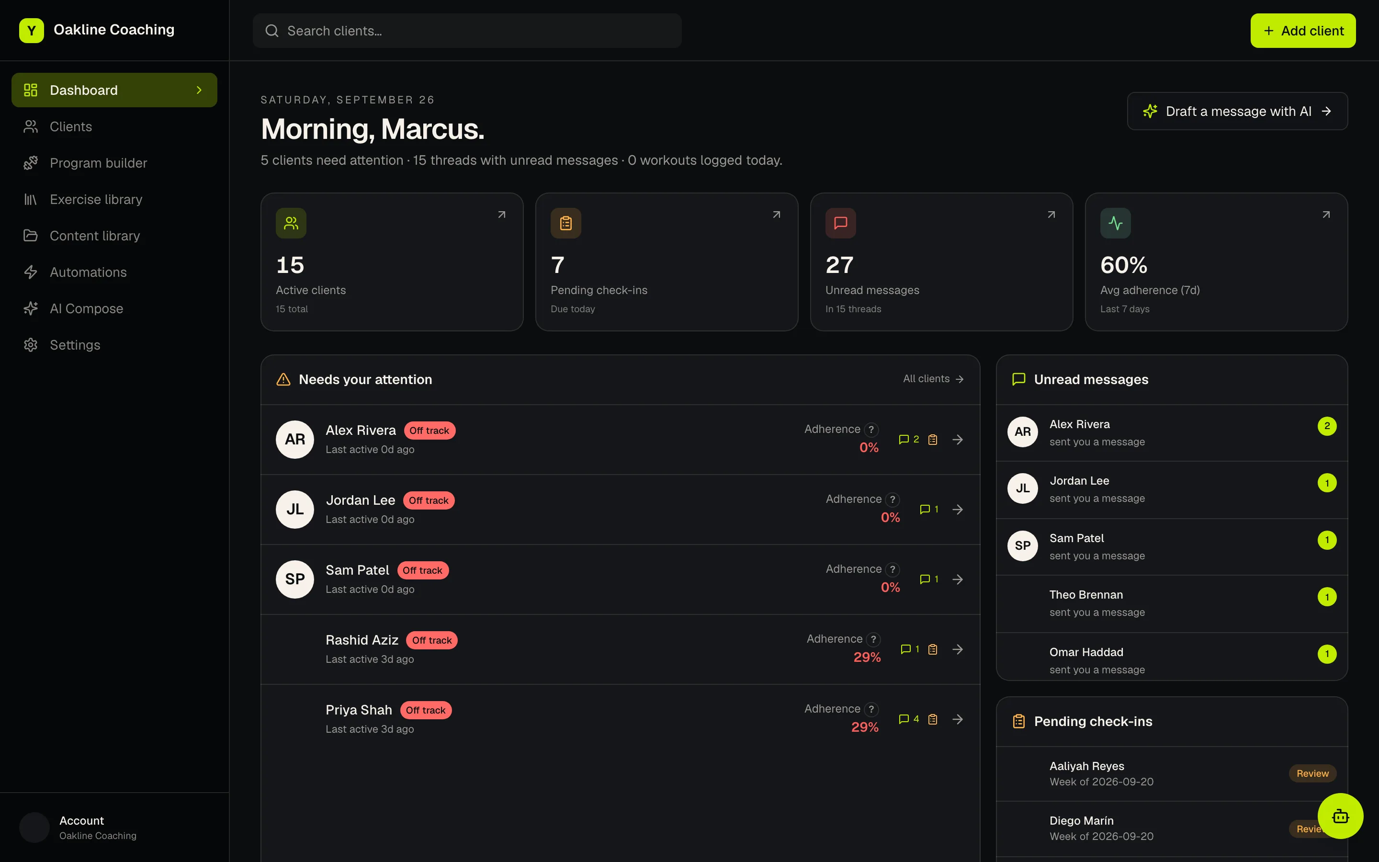Click Off track badge for Priya Shah

point(426,710)
